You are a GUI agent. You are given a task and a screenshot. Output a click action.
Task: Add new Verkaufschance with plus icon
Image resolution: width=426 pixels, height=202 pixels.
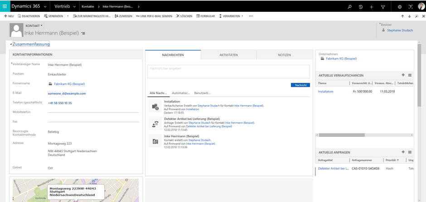tap(403, 75)
